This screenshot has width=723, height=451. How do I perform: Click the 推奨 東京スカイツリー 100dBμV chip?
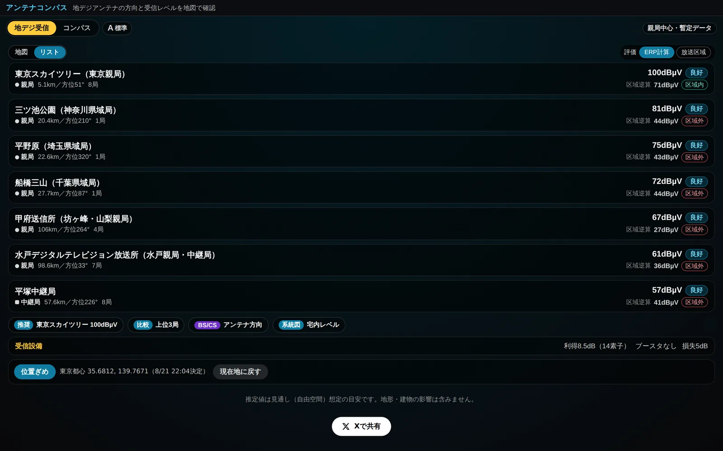(66, 325)
